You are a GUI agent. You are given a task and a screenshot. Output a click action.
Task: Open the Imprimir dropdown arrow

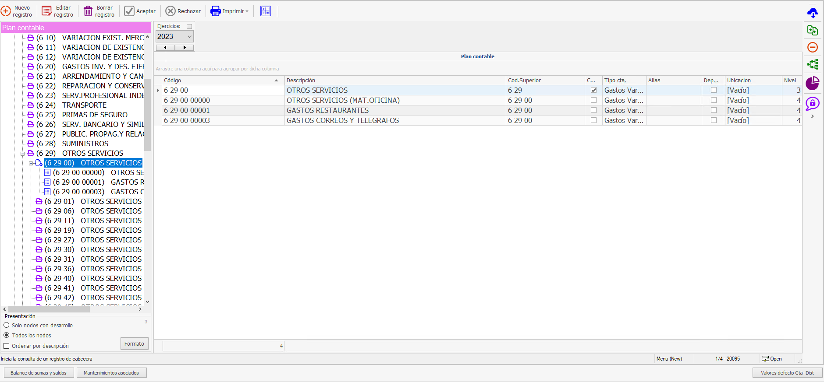[x=247, y=11]
